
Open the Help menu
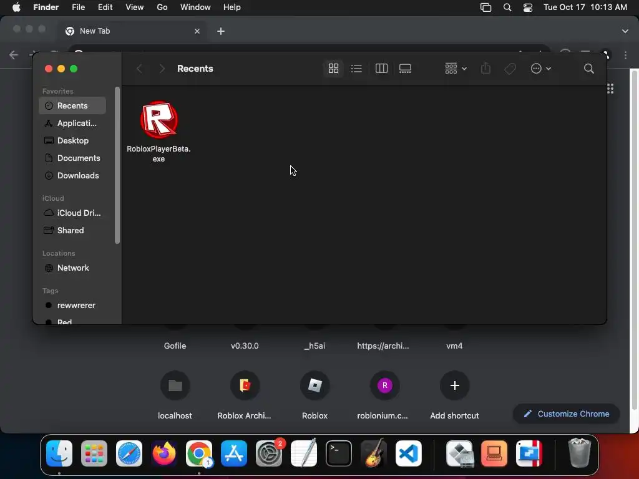(232, 7)
